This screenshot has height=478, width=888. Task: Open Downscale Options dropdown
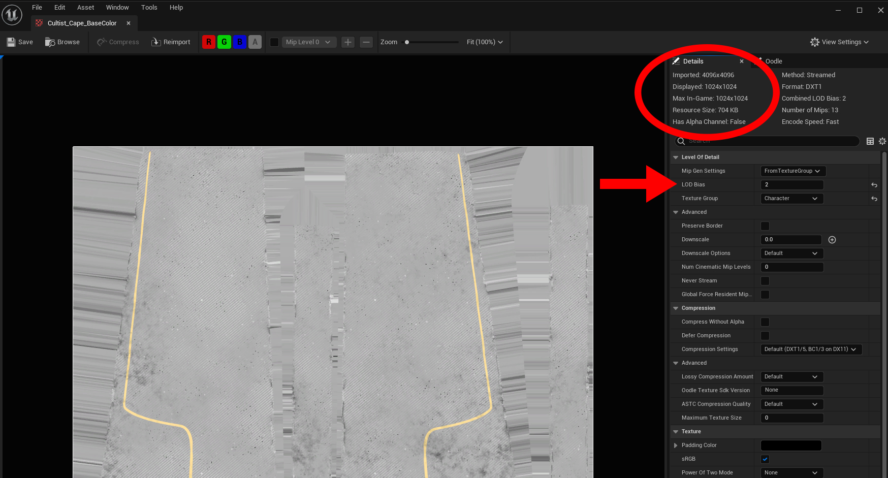tap(792, 253)
